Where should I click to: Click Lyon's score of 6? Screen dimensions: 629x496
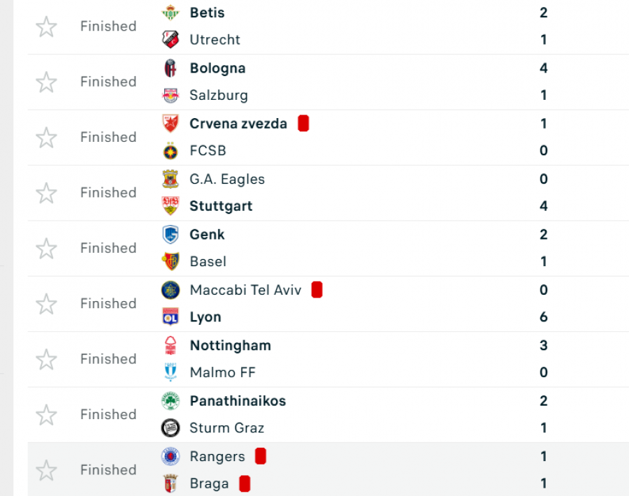tap(544, 317)
